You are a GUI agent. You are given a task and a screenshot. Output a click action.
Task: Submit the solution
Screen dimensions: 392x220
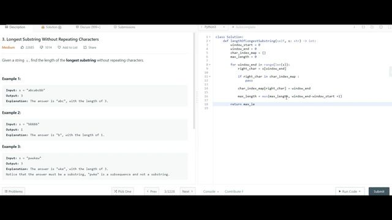(379, 191)
